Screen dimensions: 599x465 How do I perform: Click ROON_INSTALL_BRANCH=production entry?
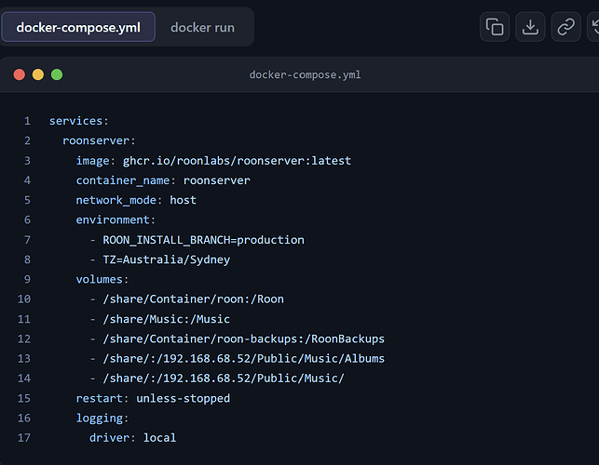point(204,240)
